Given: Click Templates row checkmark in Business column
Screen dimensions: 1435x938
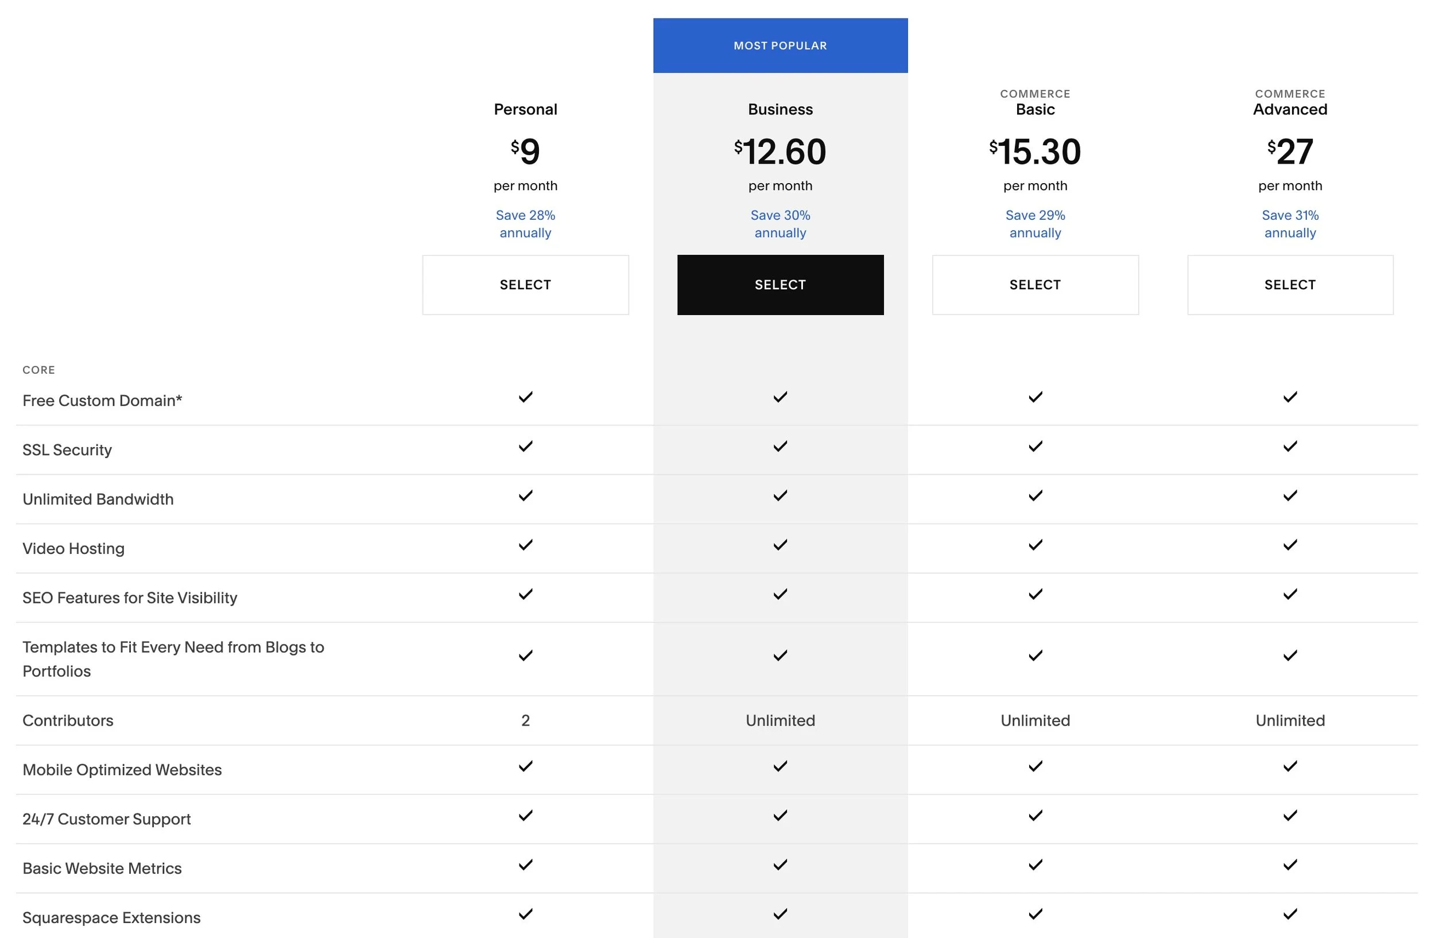Looking at the screenshot, I should coord(780,655).
